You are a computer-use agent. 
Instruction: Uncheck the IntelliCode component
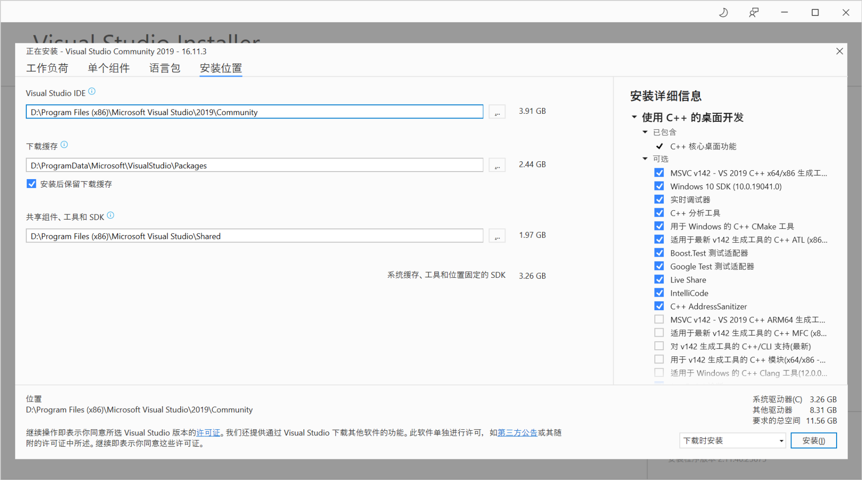point(659,292)
